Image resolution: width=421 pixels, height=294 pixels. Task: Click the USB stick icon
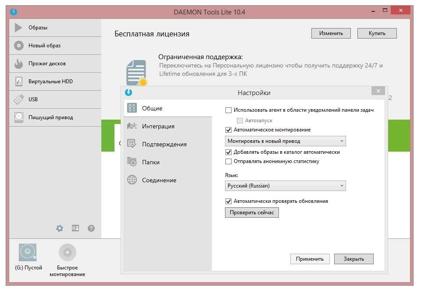[x=18, y=99]
